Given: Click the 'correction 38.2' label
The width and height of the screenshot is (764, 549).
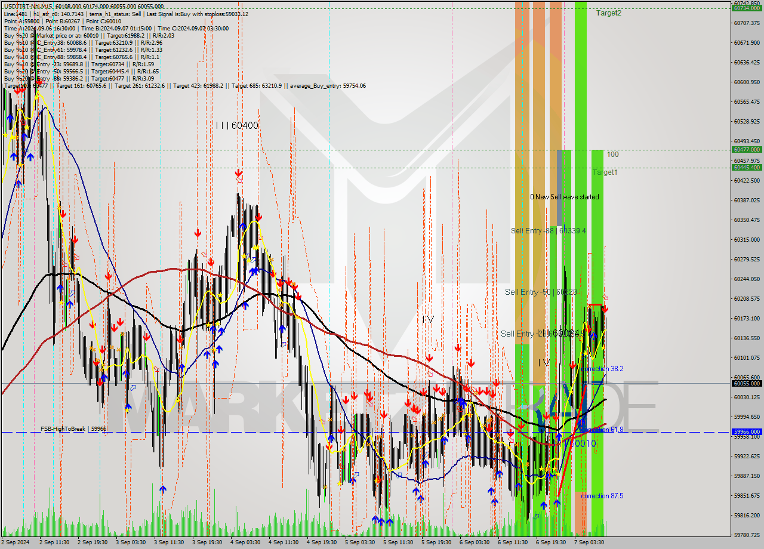Looking at the screenshot, I should click(x=602, y=369).
